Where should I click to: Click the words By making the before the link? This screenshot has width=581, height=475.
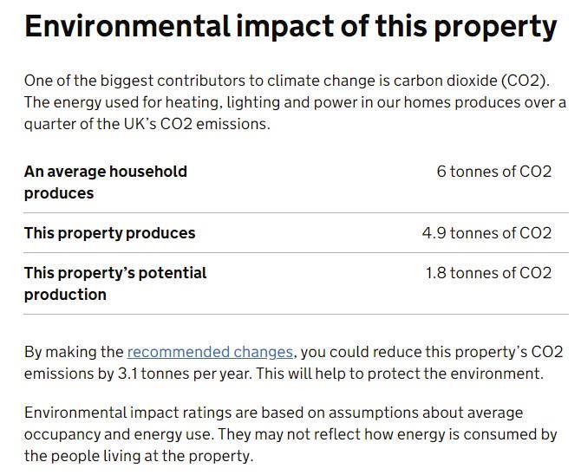click(x=74, y=352)
